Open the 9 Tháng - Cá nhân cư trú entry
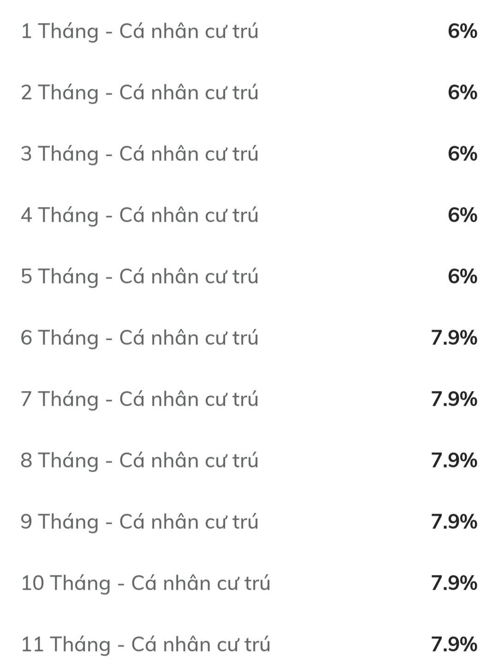The width and height of the screenshot is (498, 670). pyautogui.click(x=139, y=522)
